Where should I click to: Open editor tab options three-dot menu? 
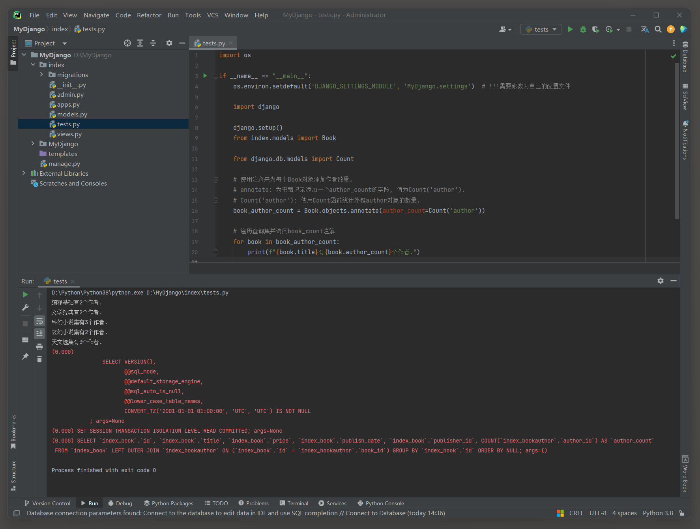point(674,43)
